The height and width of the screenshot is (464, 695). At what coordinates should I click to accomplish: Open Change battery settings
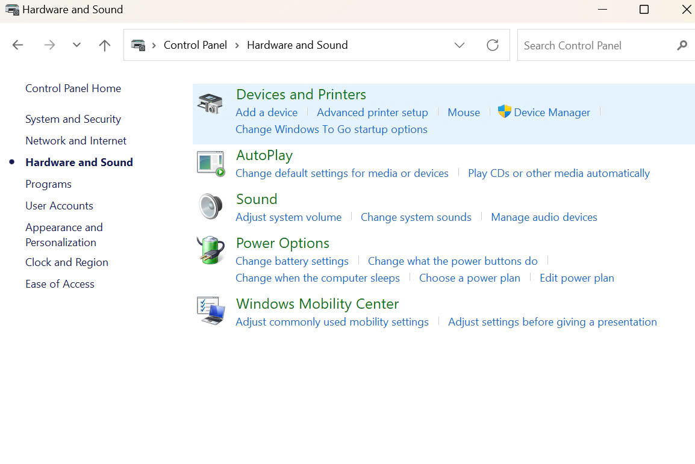click(292, 261)
